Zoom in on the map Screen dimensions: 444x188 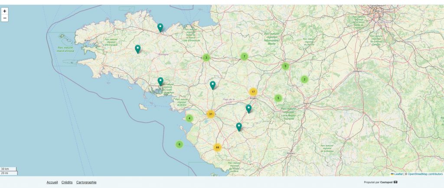(5, 11)
